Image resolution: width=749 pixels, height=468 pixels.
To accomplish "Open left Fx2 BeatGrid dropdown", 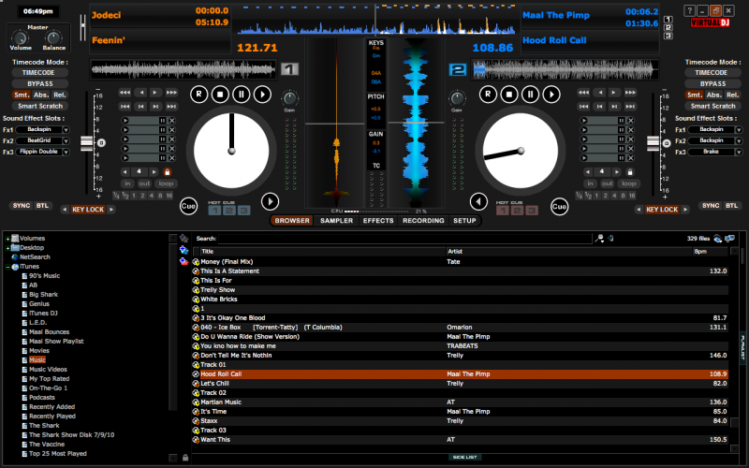I will click(66, 141).
